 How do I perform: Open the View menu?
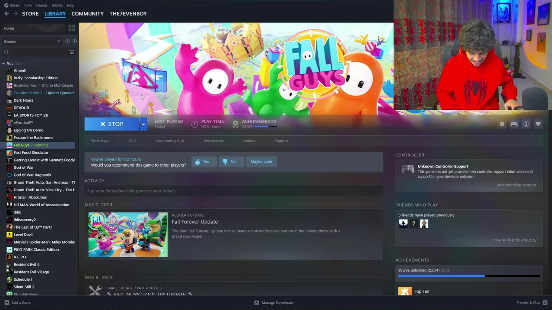tap(28, 5)
